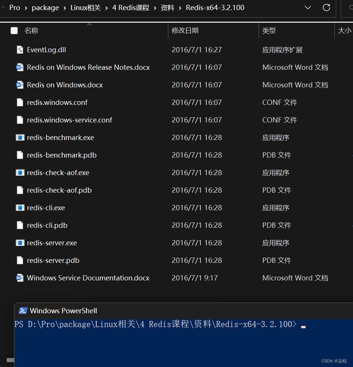353x367 pixels.
Task: Go to package in the breadcrumb path
Action: 46,8
